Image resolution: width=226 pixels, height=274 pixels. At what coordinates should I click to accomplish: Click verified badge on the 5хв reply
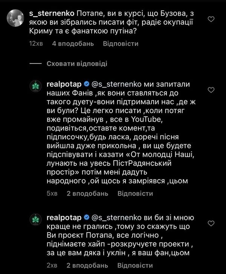[x=86, y=83]
